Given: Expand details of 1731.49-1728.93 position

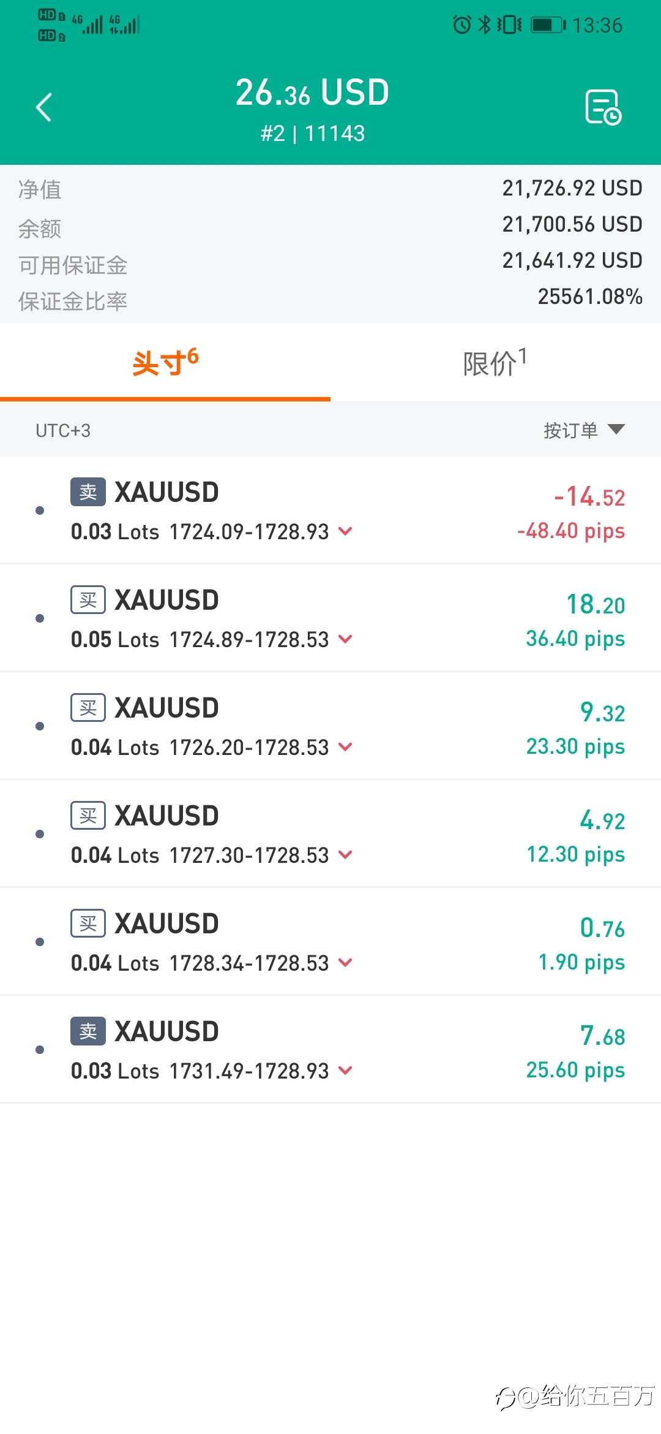Looking at the screenshot, I should pyautogui.click(x=345, y=1071).
